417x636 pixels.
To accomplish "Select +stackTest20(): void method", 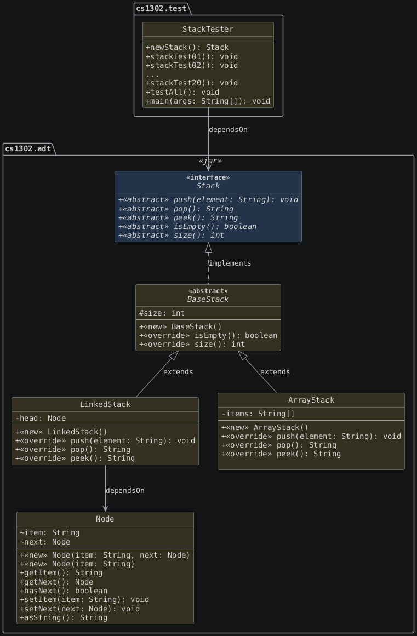I will click(191, 83).
